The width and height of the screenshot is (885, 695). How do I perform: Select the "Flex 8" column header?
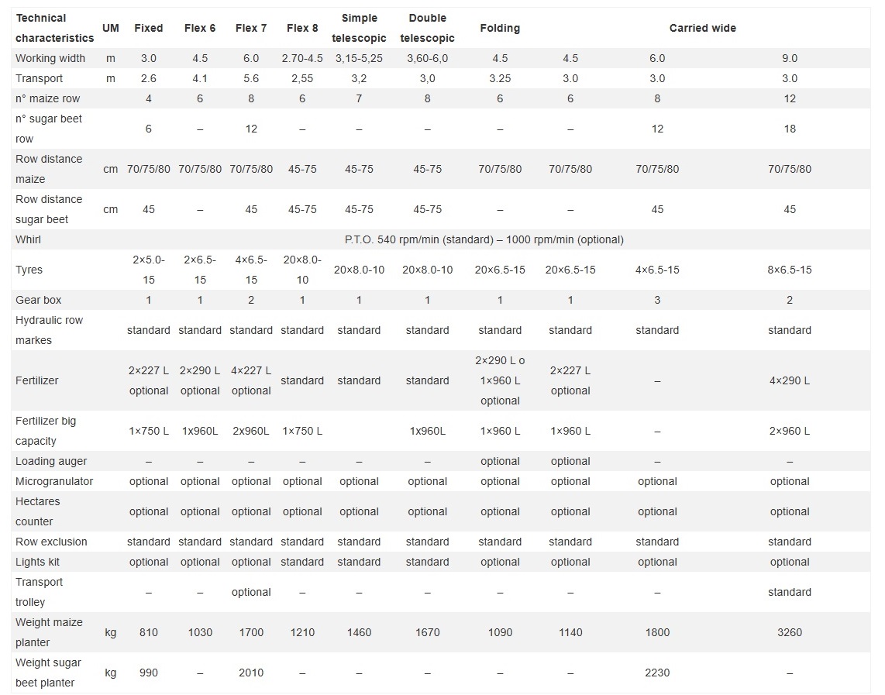(302, 28)
